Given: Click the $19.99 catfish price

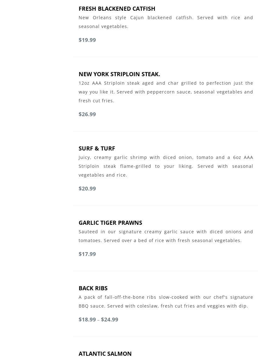Looking at the screenshot, I should (x=87, y=40).
